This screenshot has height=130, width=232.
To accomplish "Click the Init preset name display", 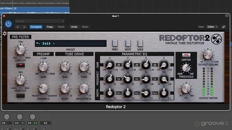I will click(x=71, y=43).
